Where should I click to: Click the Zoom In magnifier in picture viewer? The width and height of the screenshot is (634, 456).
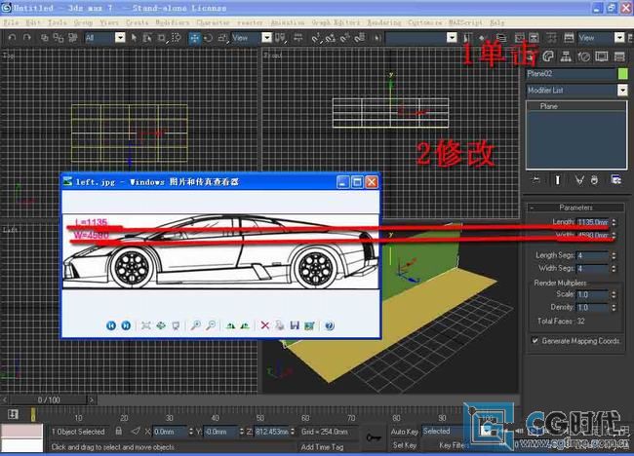click(x=196, y=325)
